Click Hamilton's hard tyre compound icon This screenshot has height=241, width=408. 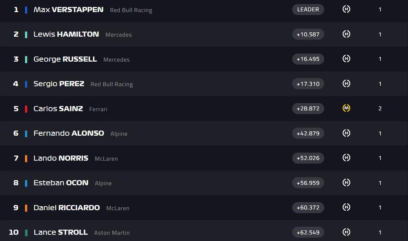(346, 34)
